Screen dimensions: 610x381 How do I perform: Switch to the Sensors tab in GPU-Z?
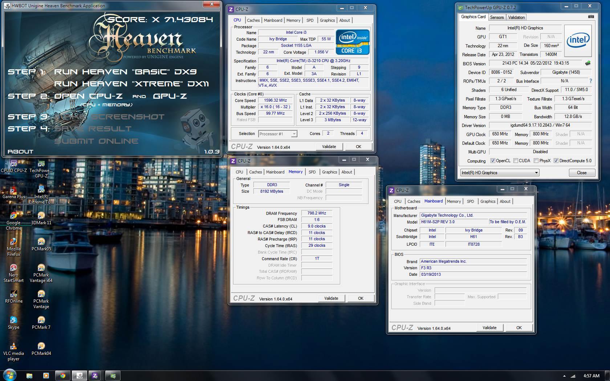point(497,17)
